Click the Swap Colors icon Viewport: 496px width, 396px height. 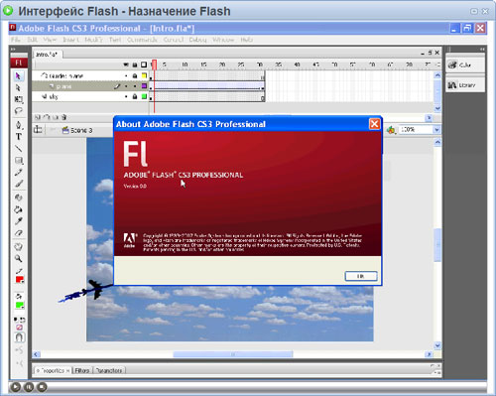(22, 320)
